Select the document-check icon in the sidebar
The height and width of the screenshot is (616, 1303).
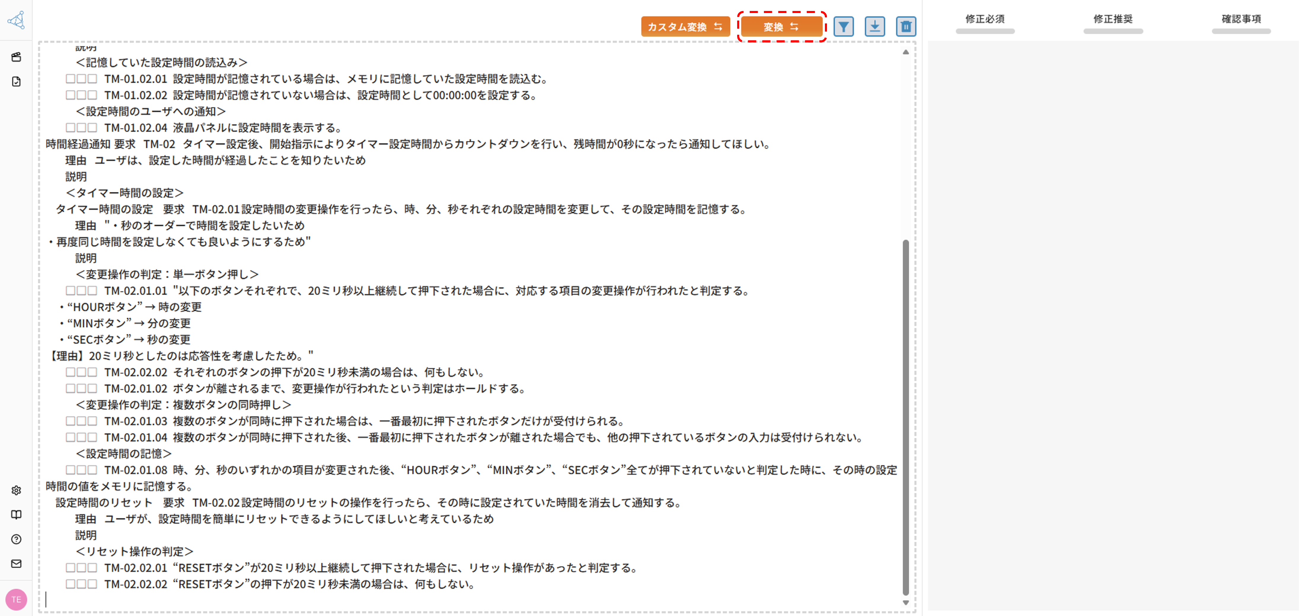tap(16, 81)
